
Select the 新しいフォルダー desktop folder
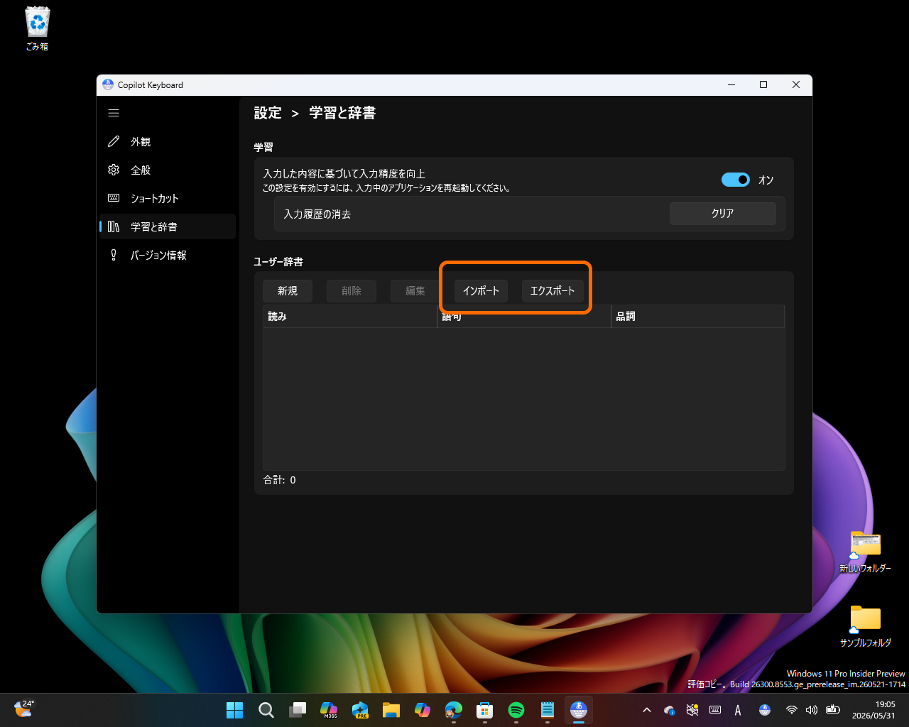tap(865, 552)
